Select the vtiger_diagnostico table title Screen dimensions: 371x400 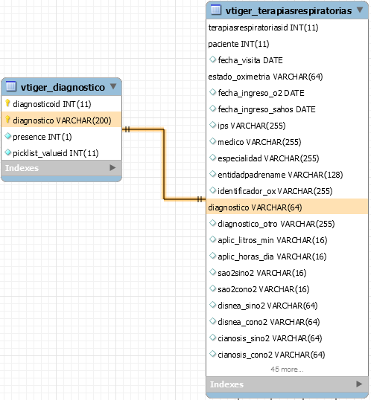(x=63, y=87)
